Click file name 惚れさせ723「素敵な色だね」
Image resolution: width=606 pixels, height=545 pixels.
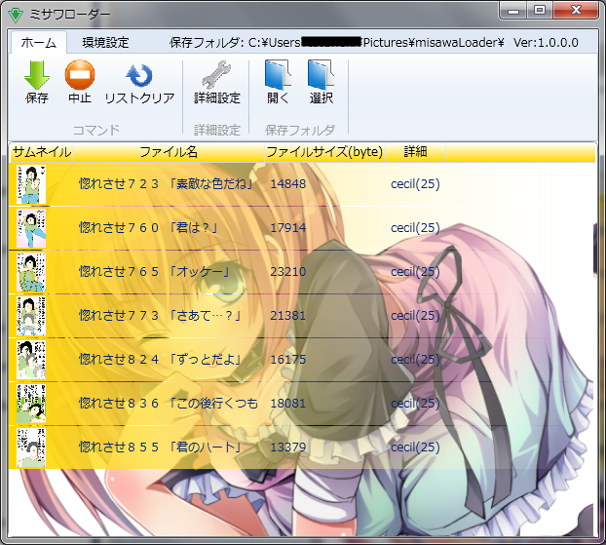coord(167,183)
